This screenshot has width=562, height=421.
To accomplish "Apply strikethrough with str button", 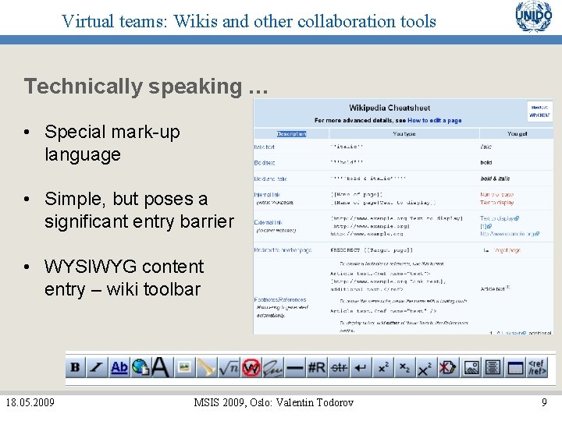I will [339, 367].
